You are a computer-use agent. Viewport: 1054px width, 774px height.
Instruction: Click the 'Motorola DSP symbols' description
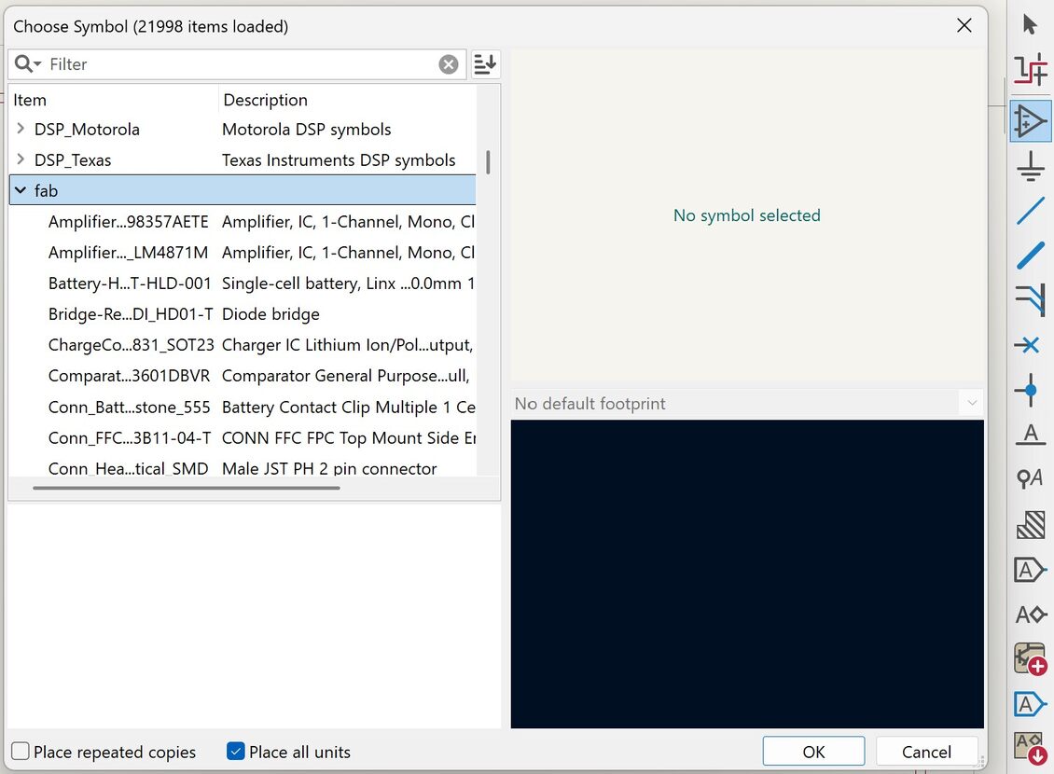307,129
